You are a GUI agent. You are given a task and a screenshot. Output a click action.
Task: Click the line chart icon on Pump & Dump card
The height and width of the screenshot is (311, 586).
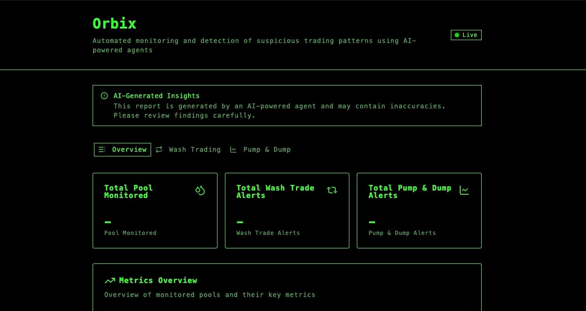(x=464, y=190)
